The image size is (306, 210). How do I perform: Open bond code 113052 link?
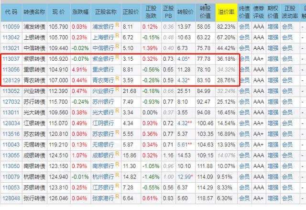(11, 91)
